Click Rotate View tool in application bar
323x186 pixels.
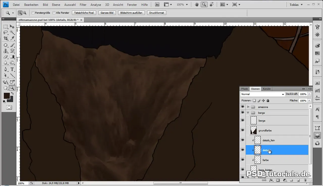click(x=211, y=5)
